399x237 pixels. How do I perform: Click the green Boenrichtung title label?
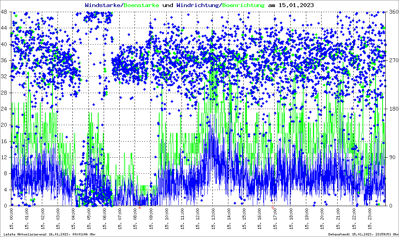pos(244,5)
